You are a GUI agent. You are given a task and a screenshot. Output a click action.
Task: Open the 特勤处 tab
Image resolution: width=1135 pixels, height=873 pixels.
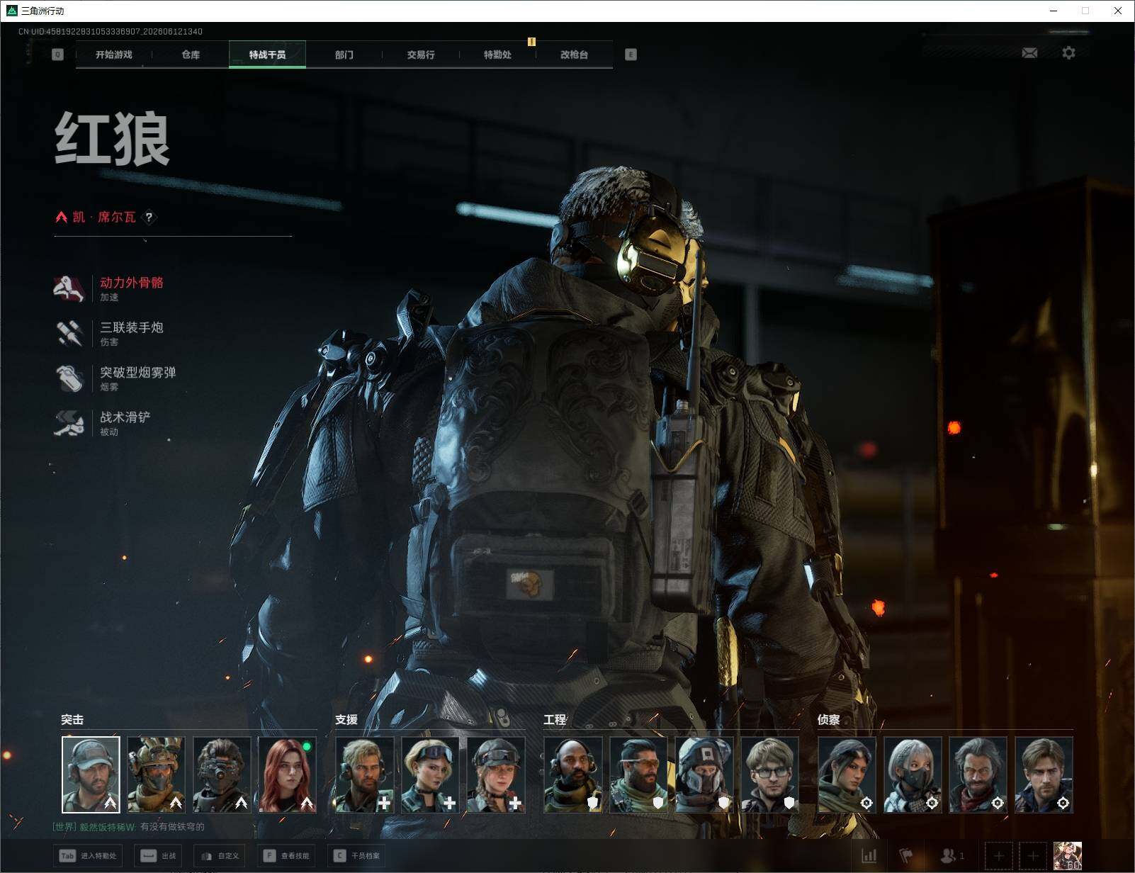point(497,55)
